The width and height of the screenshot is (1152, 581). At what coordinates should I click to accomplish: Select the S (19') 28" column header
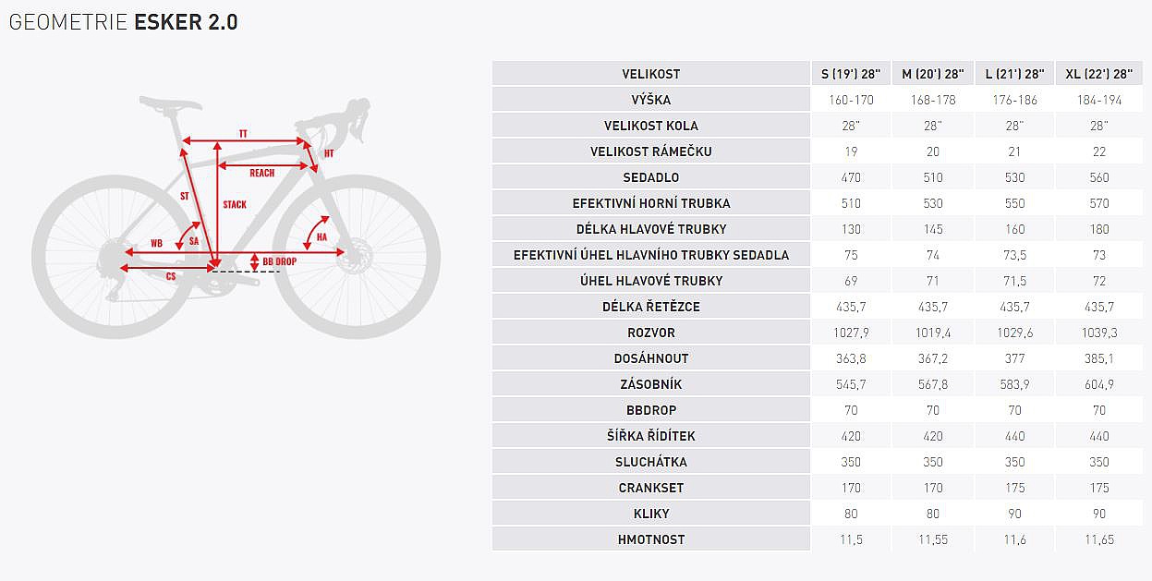[x=851, y=74]
